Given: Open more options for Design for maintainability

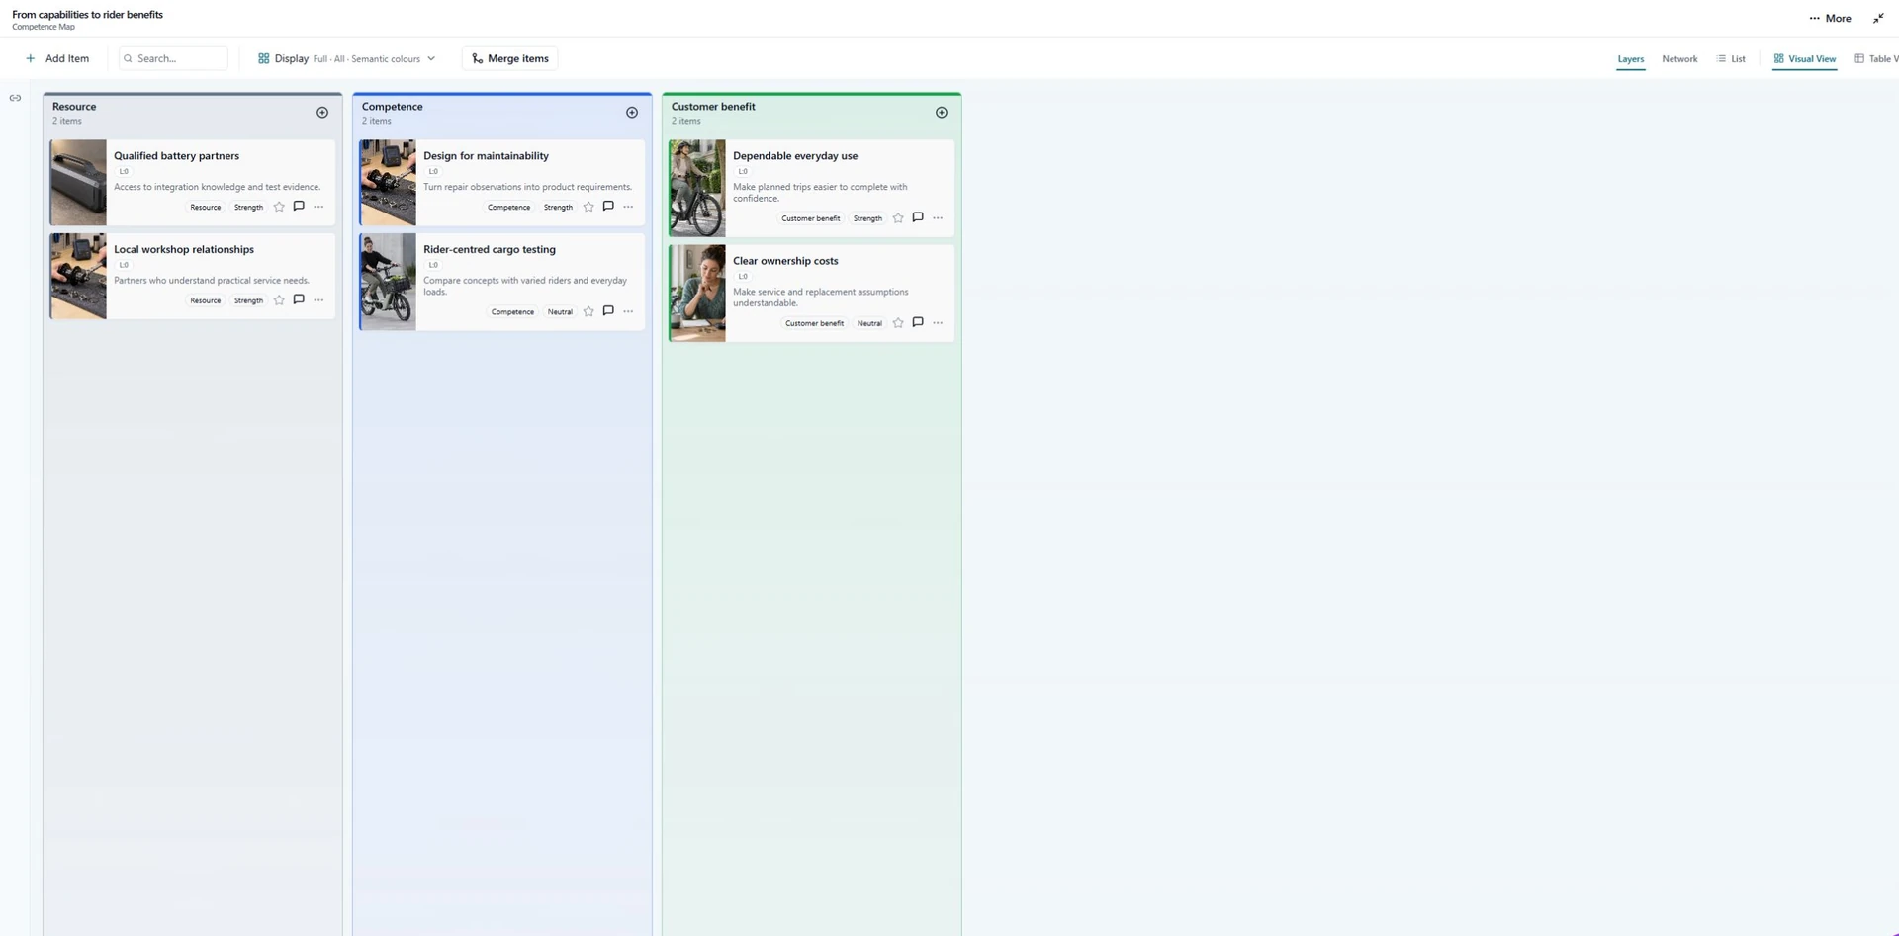Looking at the screenshot, I should [x=628, y=207].
